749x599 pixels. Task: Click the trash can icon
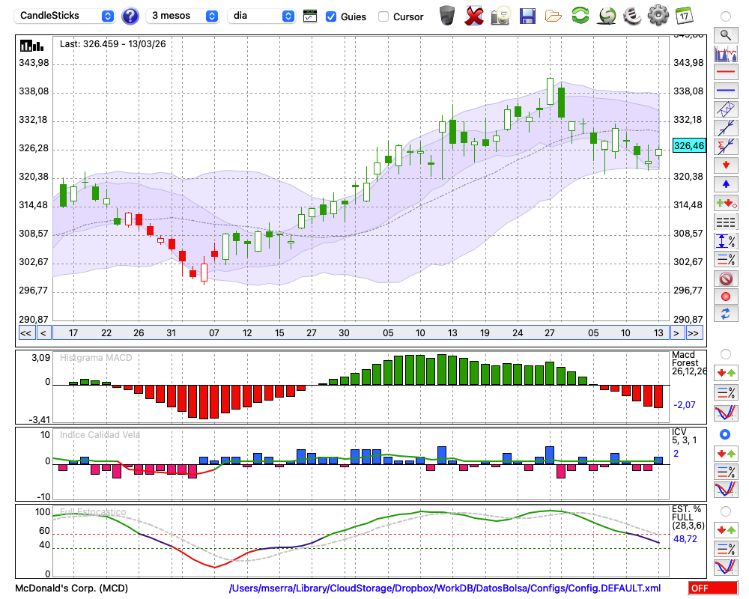pyautogui.click(x=447, y=15)
